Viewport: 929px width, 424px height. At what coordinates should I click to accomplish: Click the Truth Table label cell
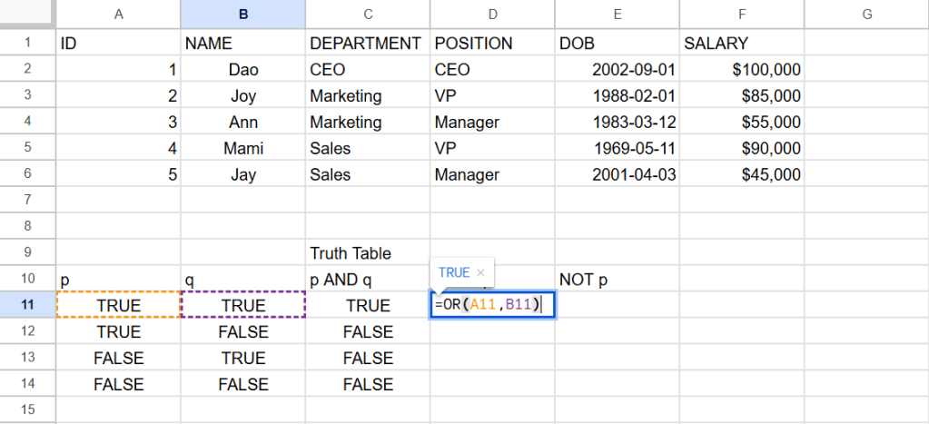pos(367,252)
